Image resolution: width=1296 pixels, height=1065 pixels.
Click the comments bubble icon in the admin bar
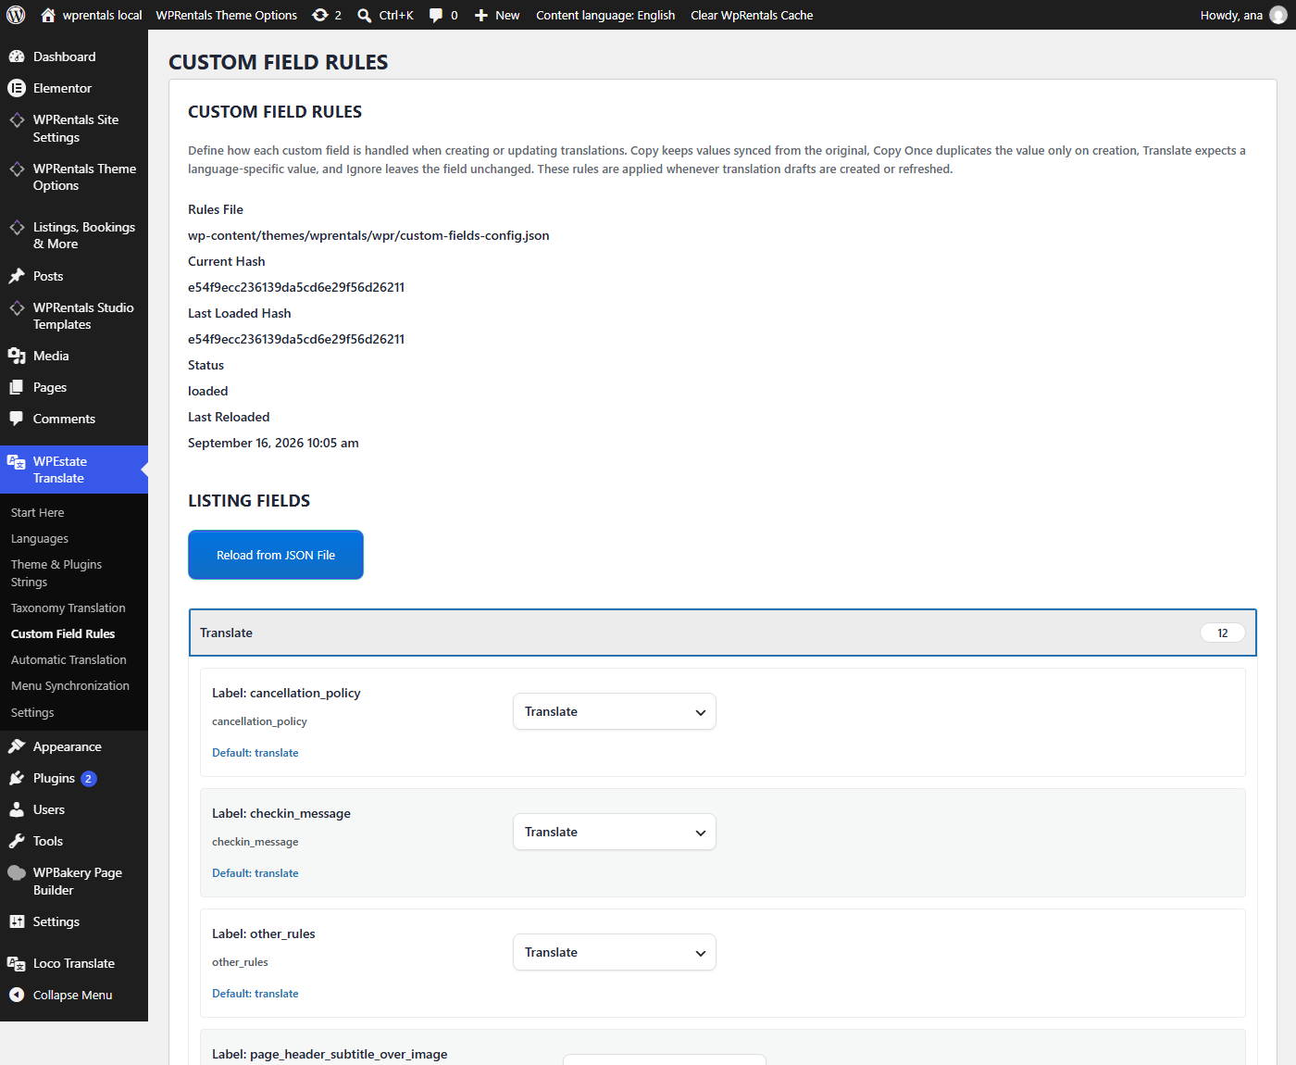(x=436, y=15)
